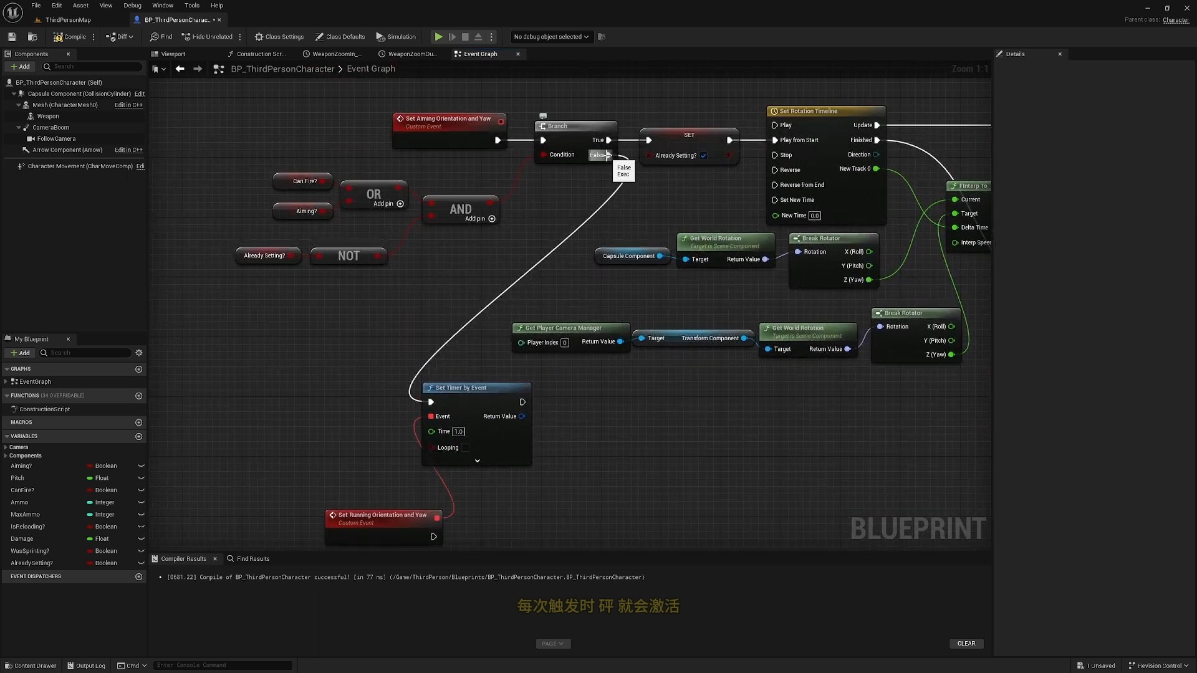Open Class Settings
The height and width of the screenshot is (673, 1197).
coord(279,37)
